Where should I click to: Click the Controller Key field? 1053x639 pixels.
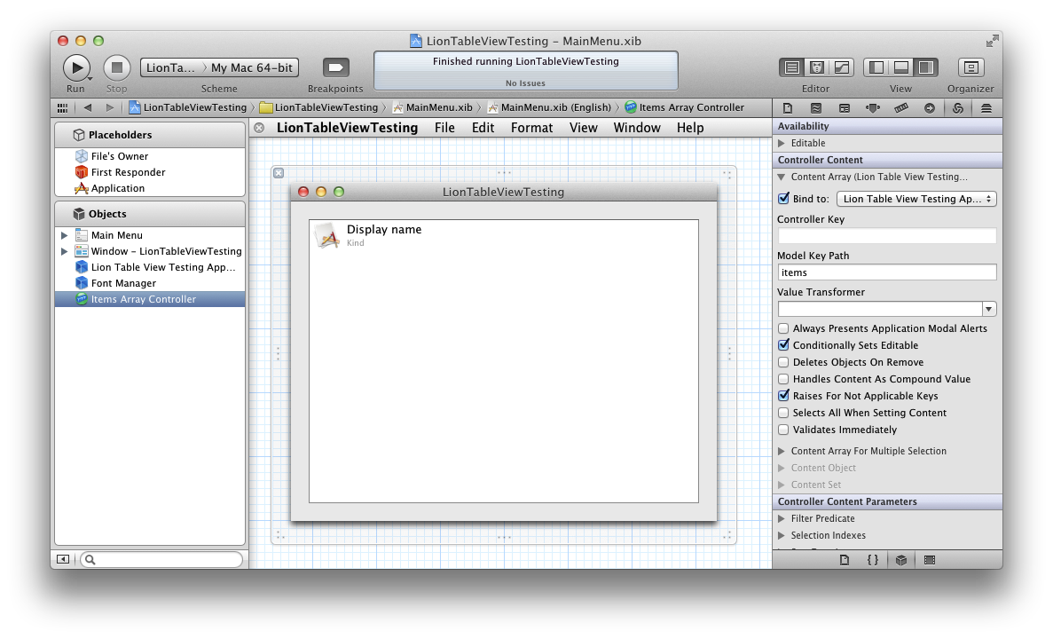tap(886, 235)
